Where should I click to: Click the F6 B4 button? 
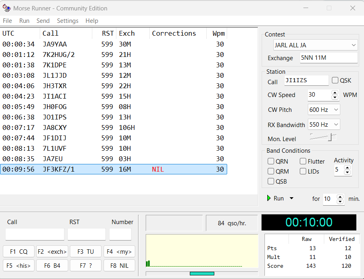pyautogui.click(x=52, y=265)
